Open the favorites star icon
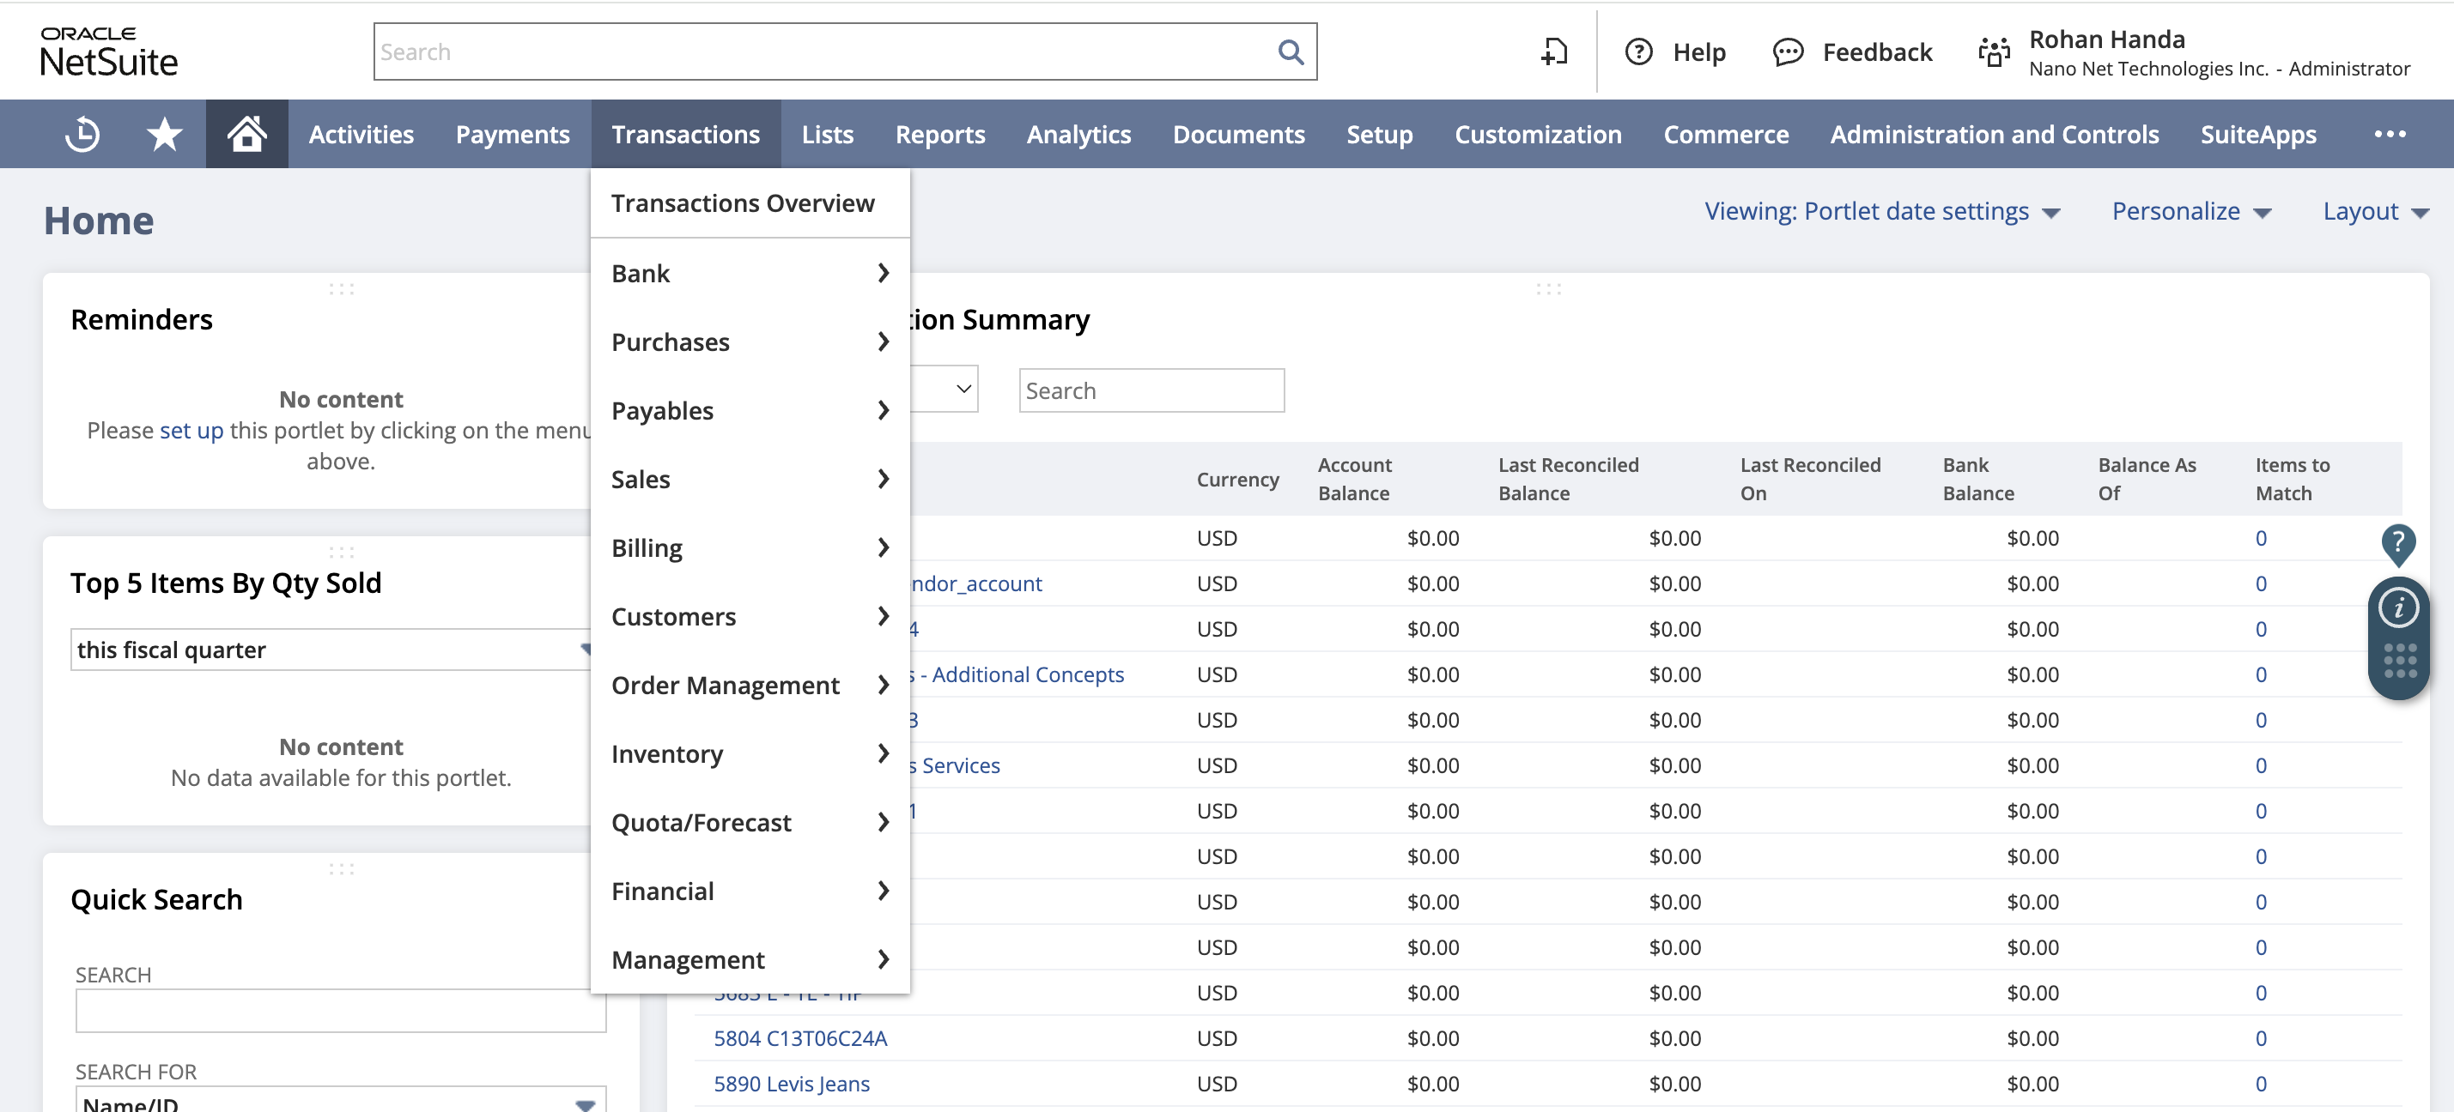The image size is (2454, 1112). [164, 133]
